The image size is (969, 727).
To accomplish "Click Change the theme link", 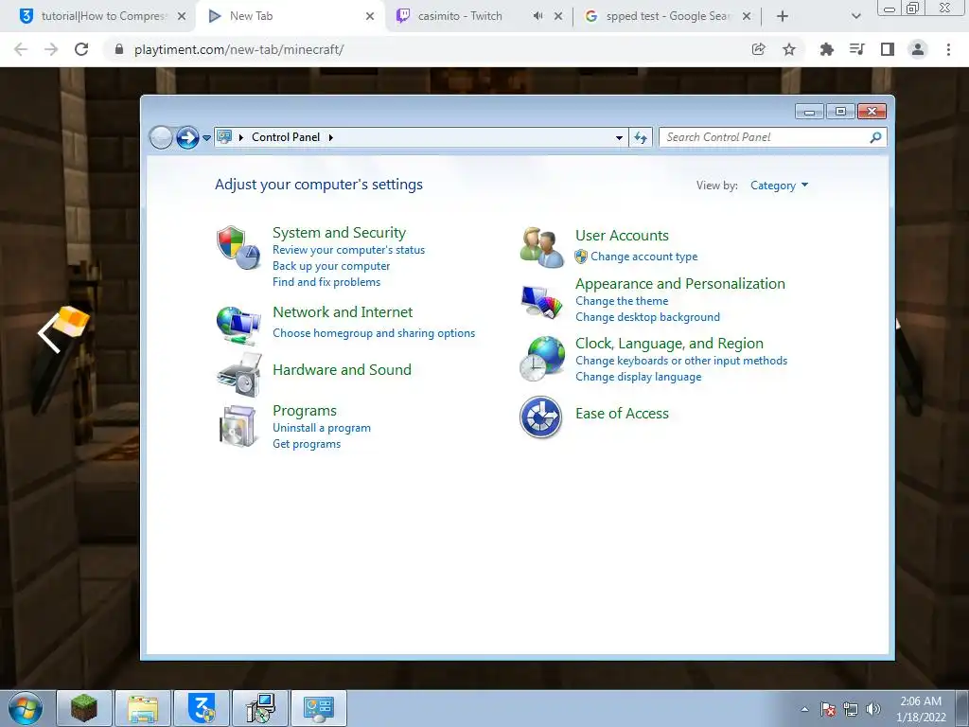I will pyautogui.click(x=622, y=301).
